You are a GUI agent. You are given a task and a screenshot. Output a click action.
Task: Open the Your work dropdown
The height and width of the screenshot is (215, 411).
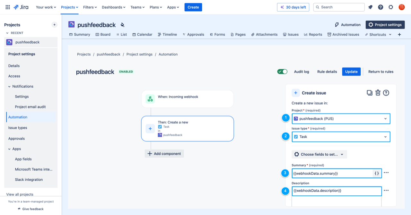46,7
